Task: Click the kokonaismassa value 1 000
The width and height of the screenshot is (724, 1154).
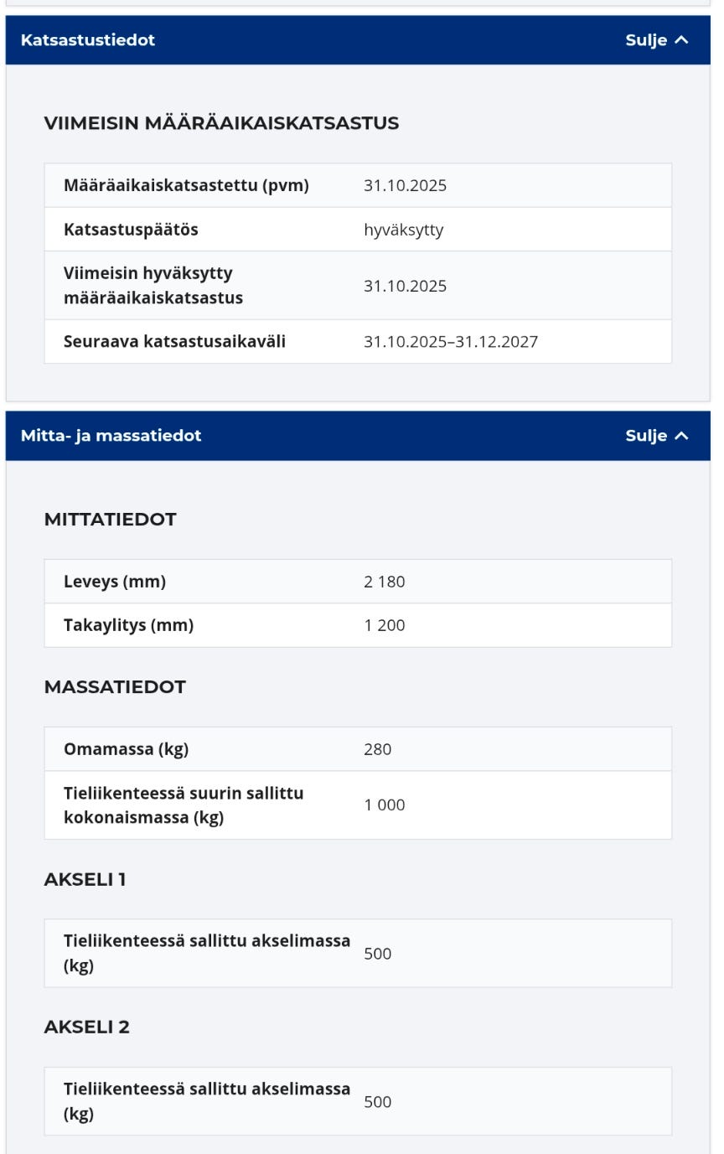Action: [385, 805]
